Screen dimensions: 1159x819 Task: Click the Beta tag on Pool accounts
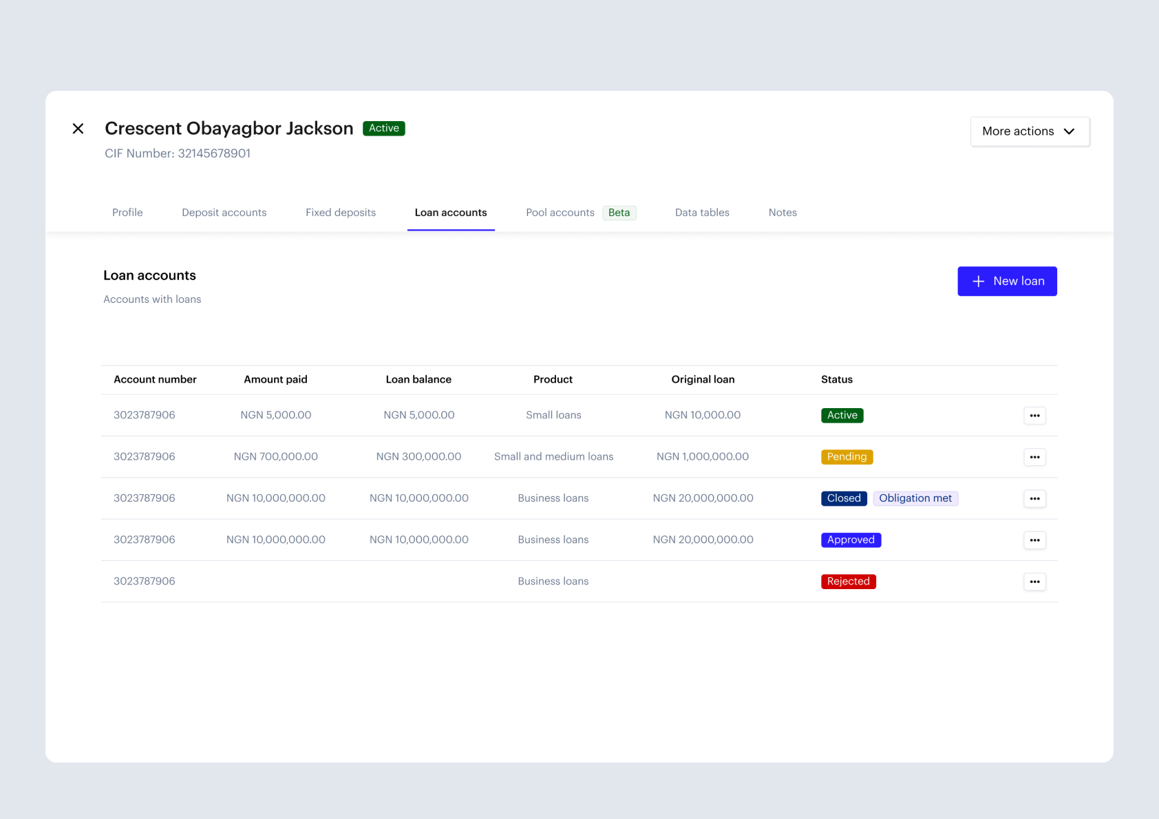pos(619,212)
